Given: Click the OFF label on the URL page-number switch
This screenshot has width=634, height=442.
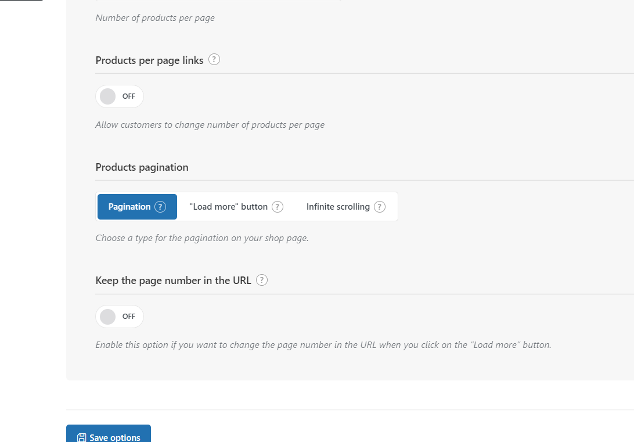Looking at the screenshot, I should (128, 317).
